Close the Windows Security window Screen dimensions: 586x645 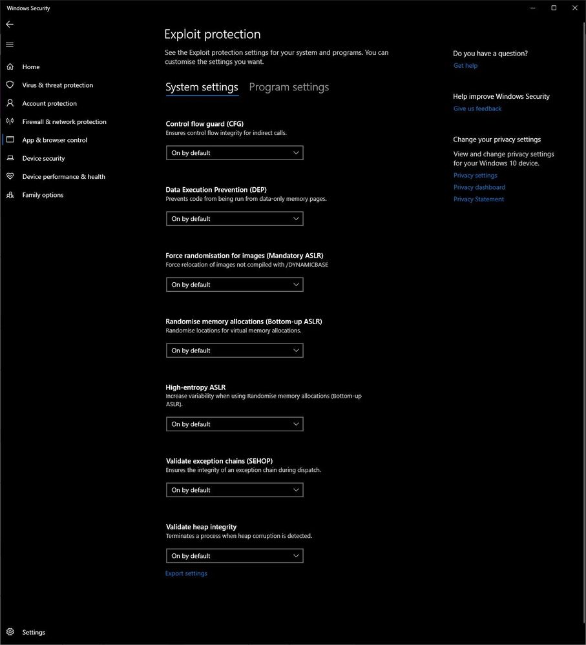coord(575,8)
